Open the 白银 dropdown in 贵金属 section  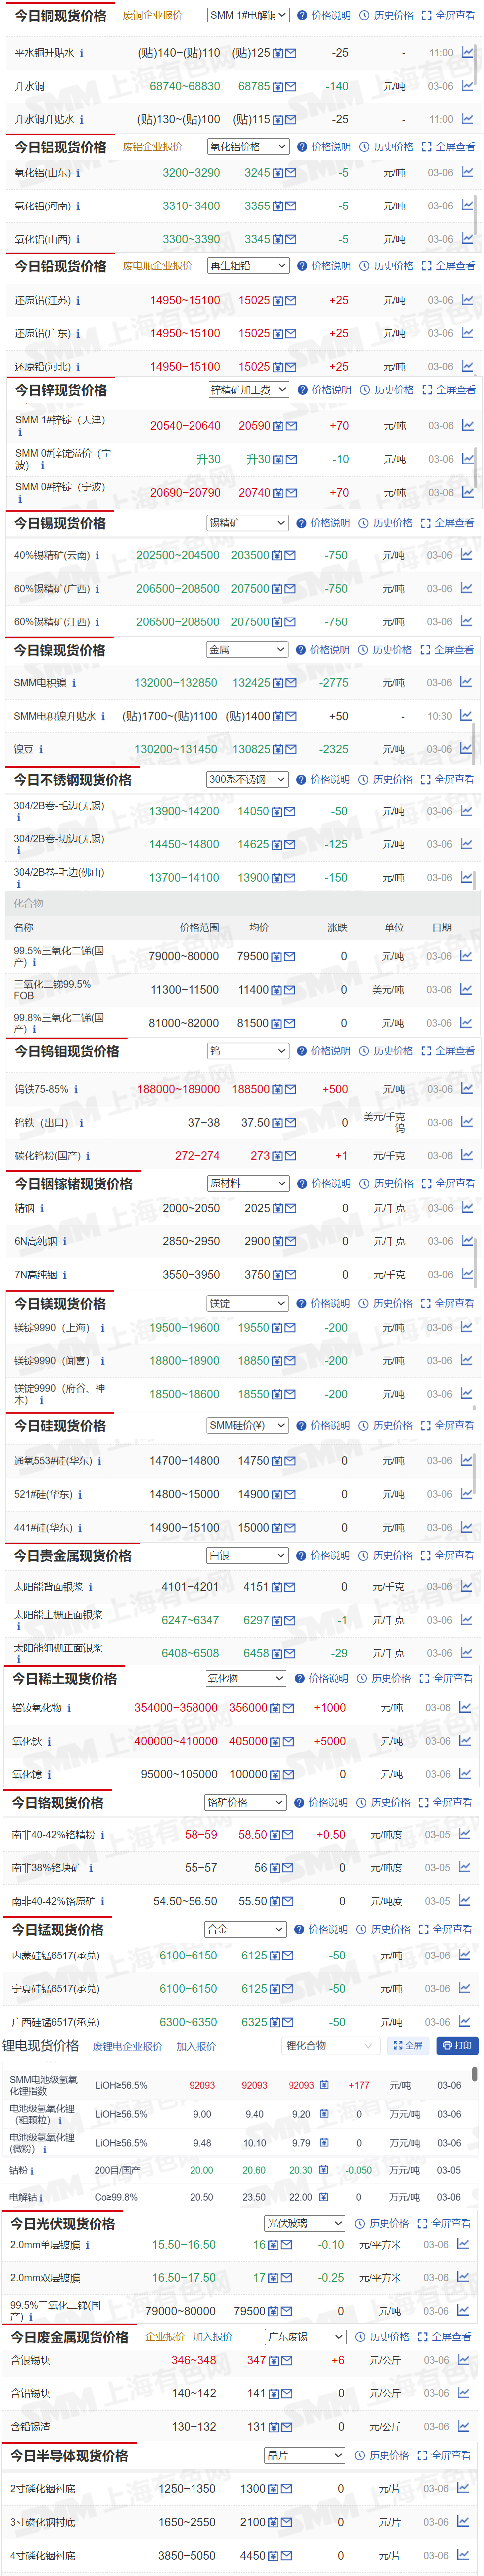pyautogui.click(x=248, y=1556)
